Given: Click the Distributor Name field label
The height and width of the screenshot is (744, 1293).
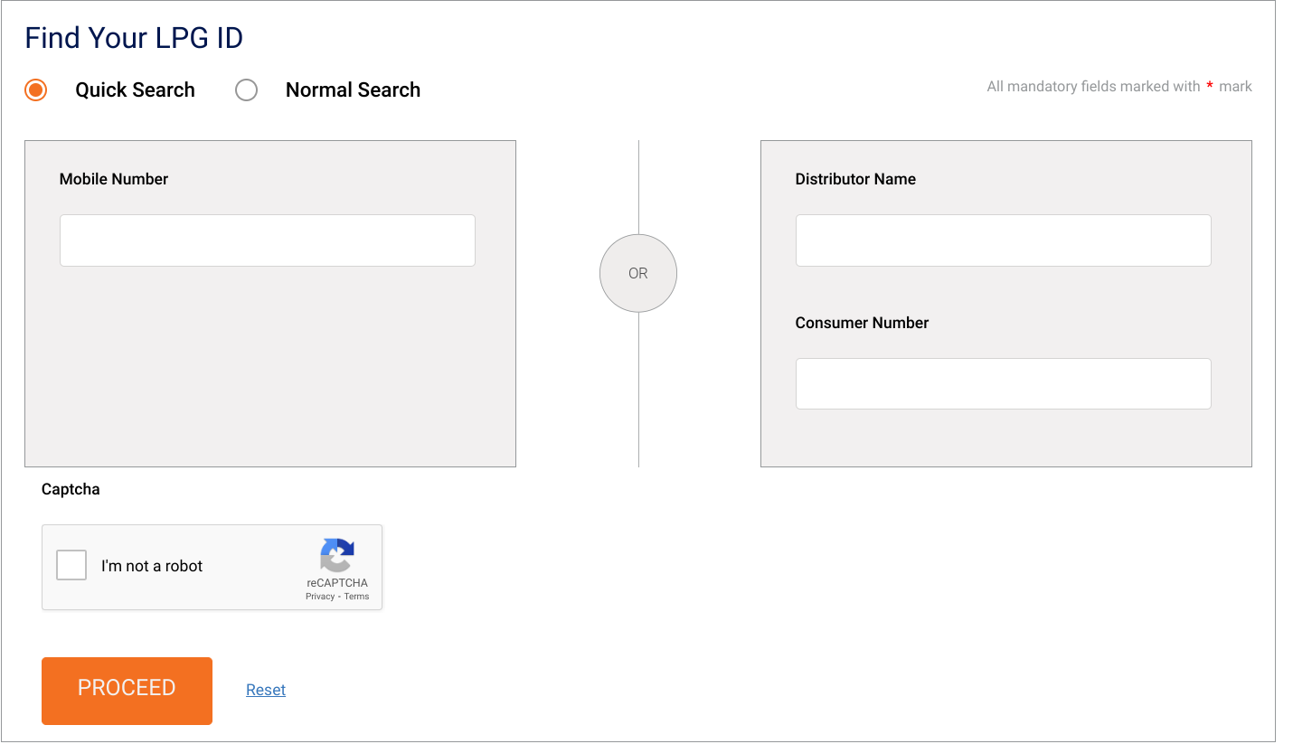Looking at the screenshot, I should point(855,179).
